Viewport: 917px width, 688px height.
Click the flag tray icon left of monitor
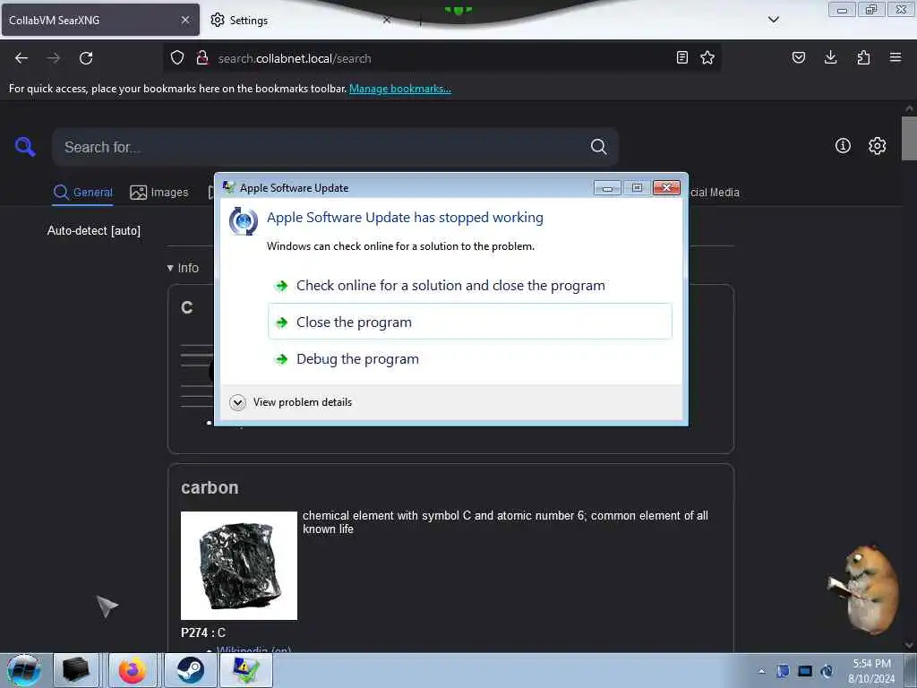[x=783, y=671]
